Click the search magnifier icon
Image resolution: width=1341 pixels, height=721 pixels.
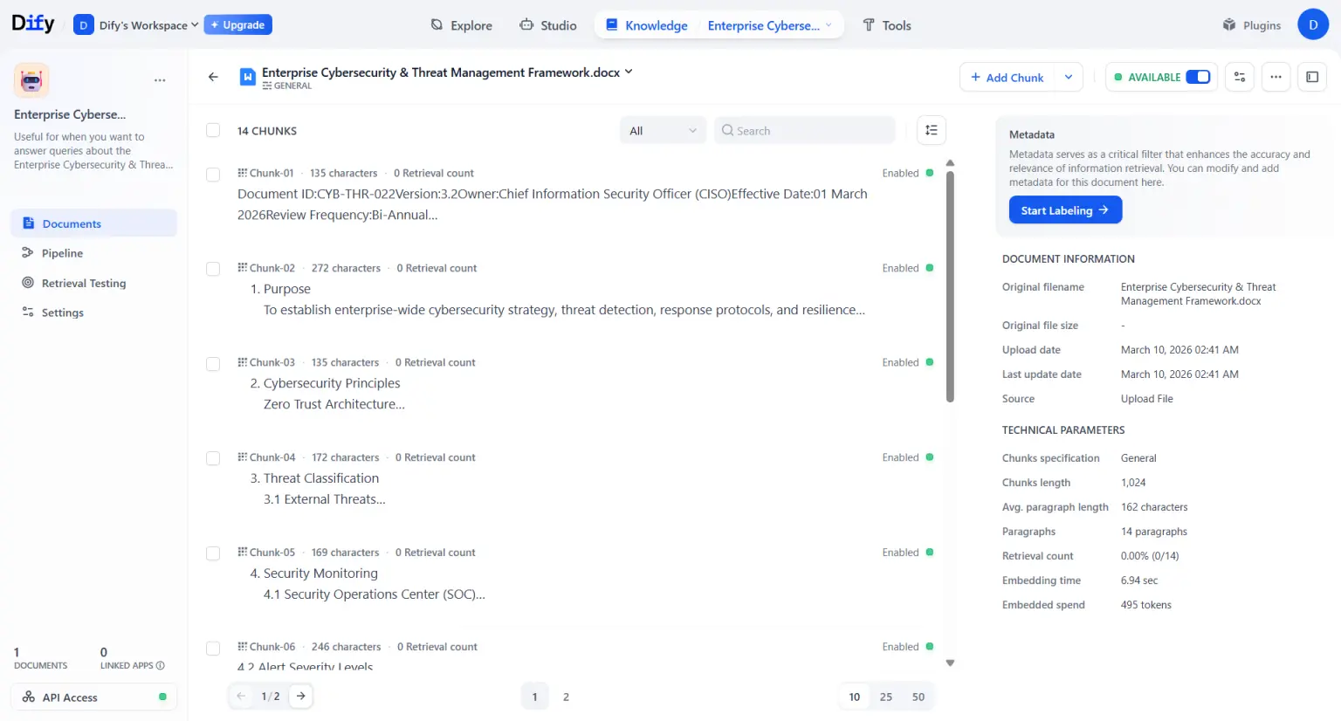click(727, 130)
